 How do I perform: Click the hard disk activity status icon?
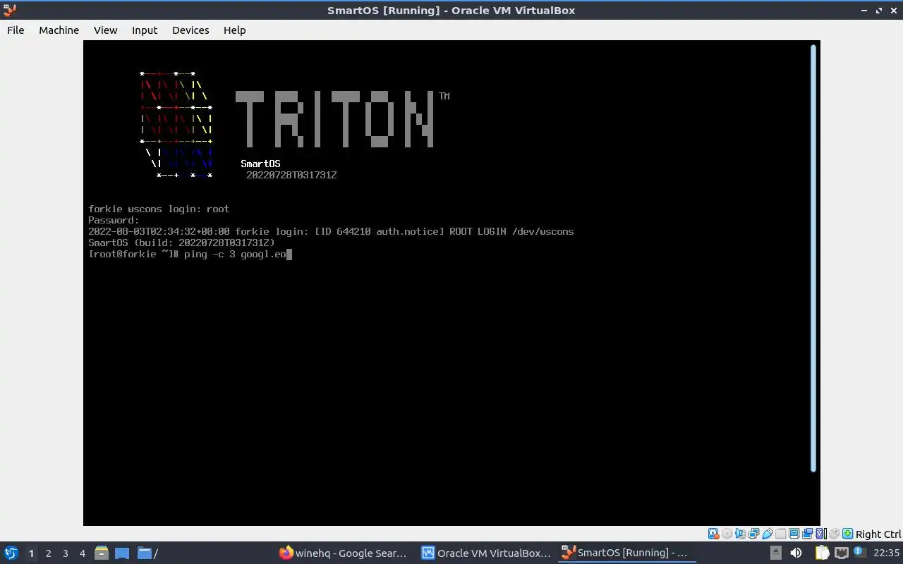713,534
